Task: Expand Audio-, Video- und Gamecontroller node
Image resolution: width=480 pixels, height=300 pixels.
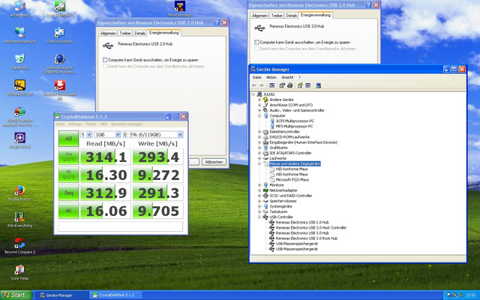Action: (x=259, y=110)
